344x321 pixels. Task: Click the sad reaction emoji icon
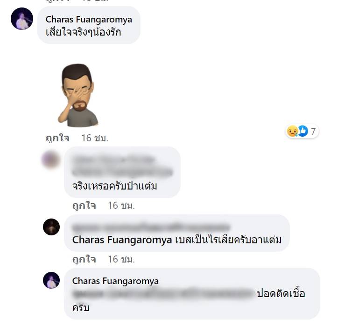(x=293, y=131)
